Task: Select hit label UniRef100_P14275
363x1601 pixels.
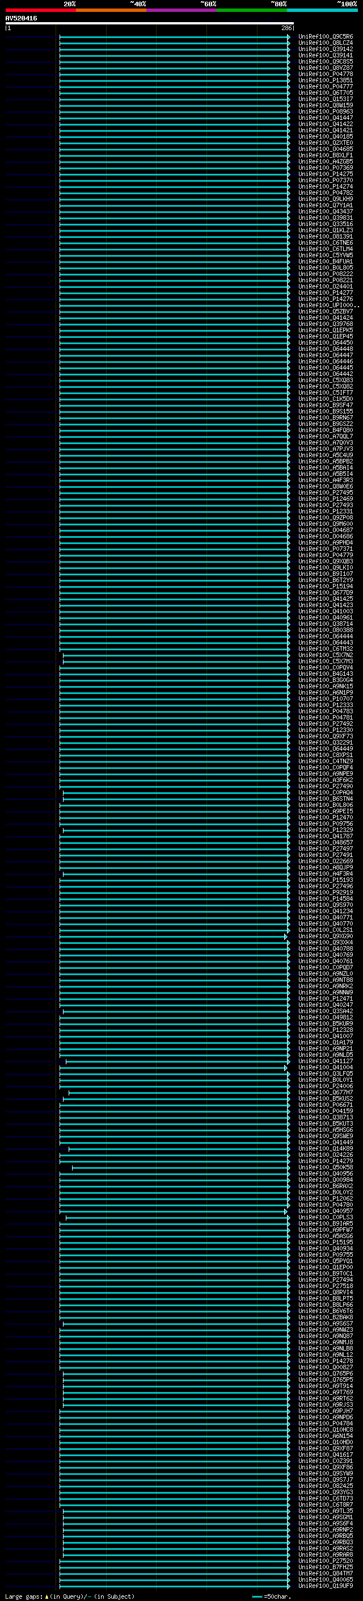Action: click(x=325, y=174)
